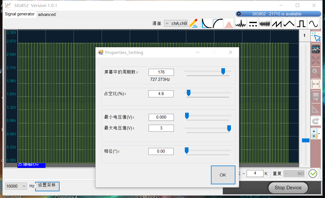This screenshot has width=325, height=198.
Task: Click the vertical slider thumb beside waveform
Action: [306, 140]
